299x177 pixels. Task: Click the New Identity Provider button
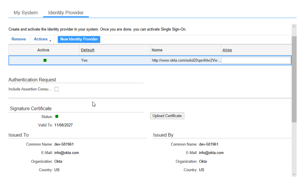coord(79,39)
